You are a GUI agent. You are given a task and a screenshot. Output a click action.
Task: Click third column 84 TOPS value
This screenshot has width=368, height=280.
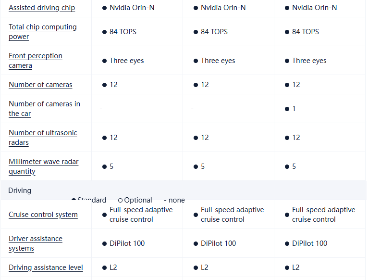305,32
